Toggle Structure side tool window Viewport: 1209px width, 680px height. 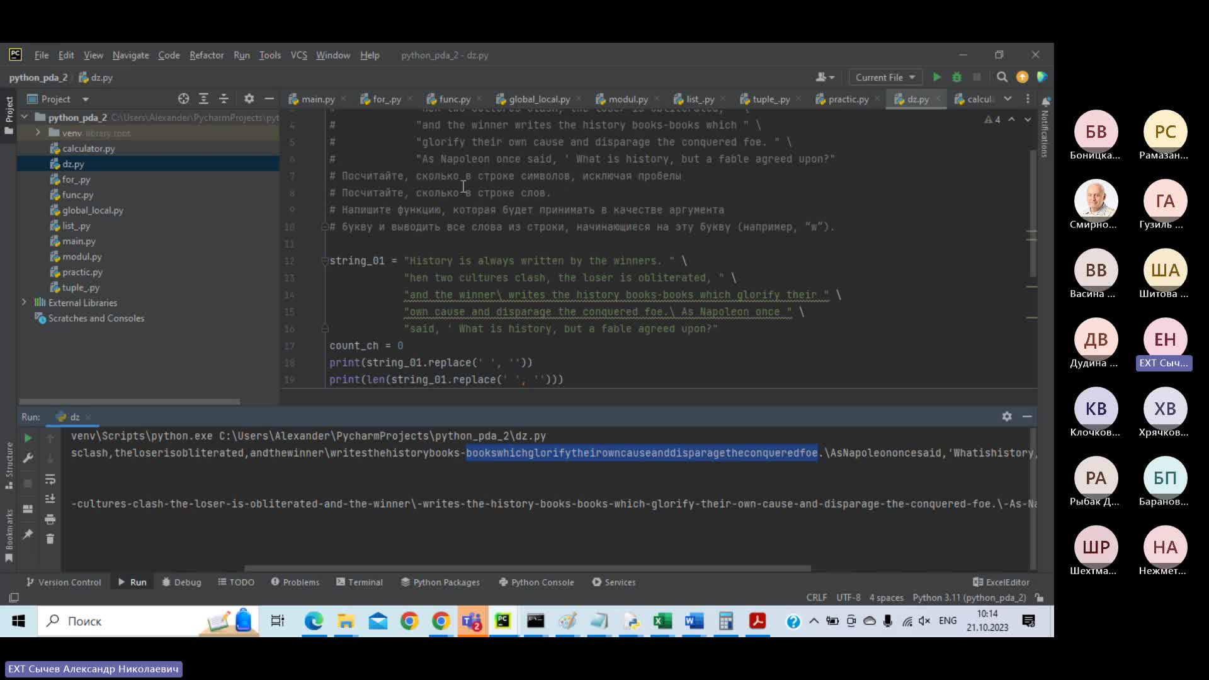[x=9, y=466]
